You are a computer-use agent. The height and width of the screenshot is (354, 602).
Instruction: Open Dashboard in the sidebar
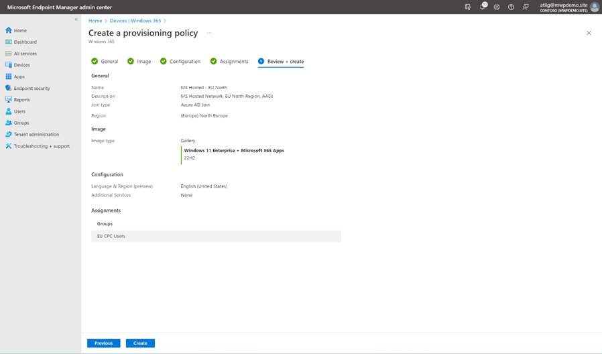[x=21, y=42]
